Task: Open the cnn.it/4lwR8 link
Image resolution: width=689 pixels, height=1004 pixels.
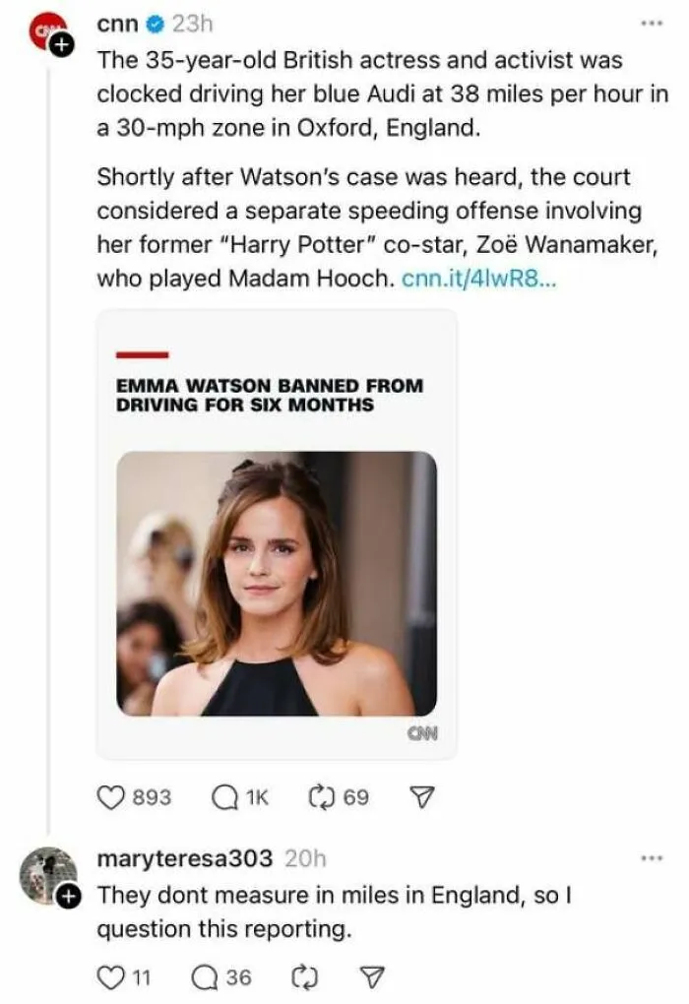Action: click(x=479, y=279)
